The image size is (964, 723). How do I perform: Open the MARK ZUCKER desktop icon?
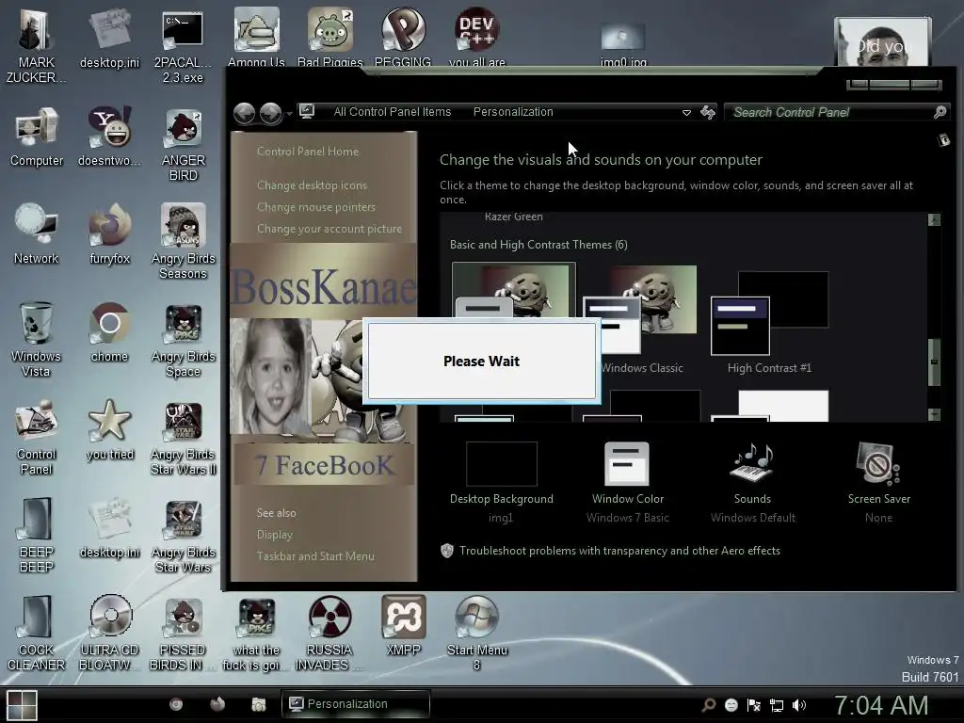[36, 44]
